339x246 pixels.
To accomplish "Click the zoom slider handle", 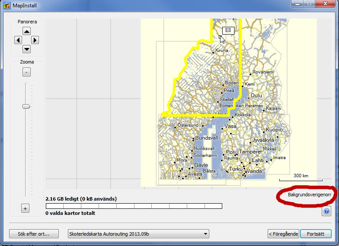I will click(26, 106).
